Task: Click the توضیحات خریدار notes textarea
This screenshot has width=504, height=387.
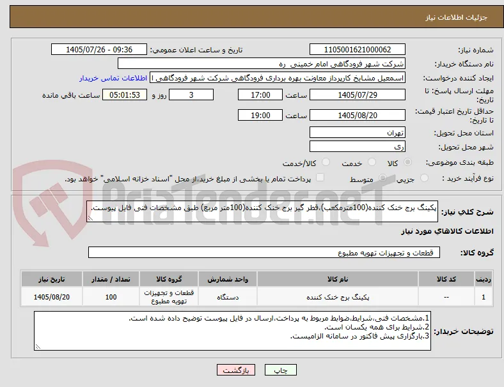Action: click(x=232, y=331)
